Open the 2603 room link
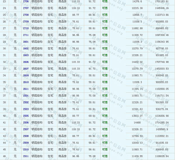Screen dimensions: 175x160 coord(26,55)
